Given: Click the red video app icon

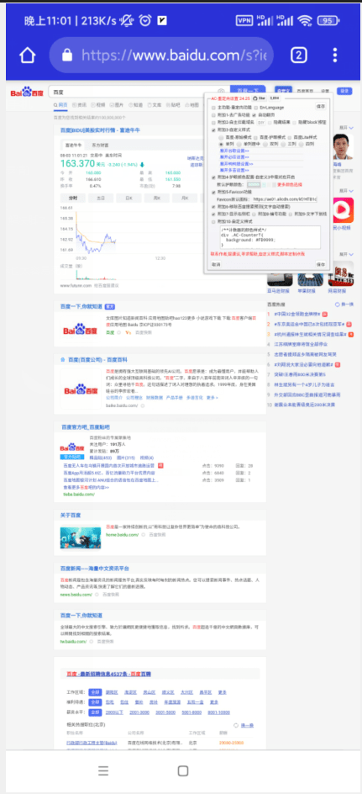Looking at the screenshot, I should click(344, 210).
